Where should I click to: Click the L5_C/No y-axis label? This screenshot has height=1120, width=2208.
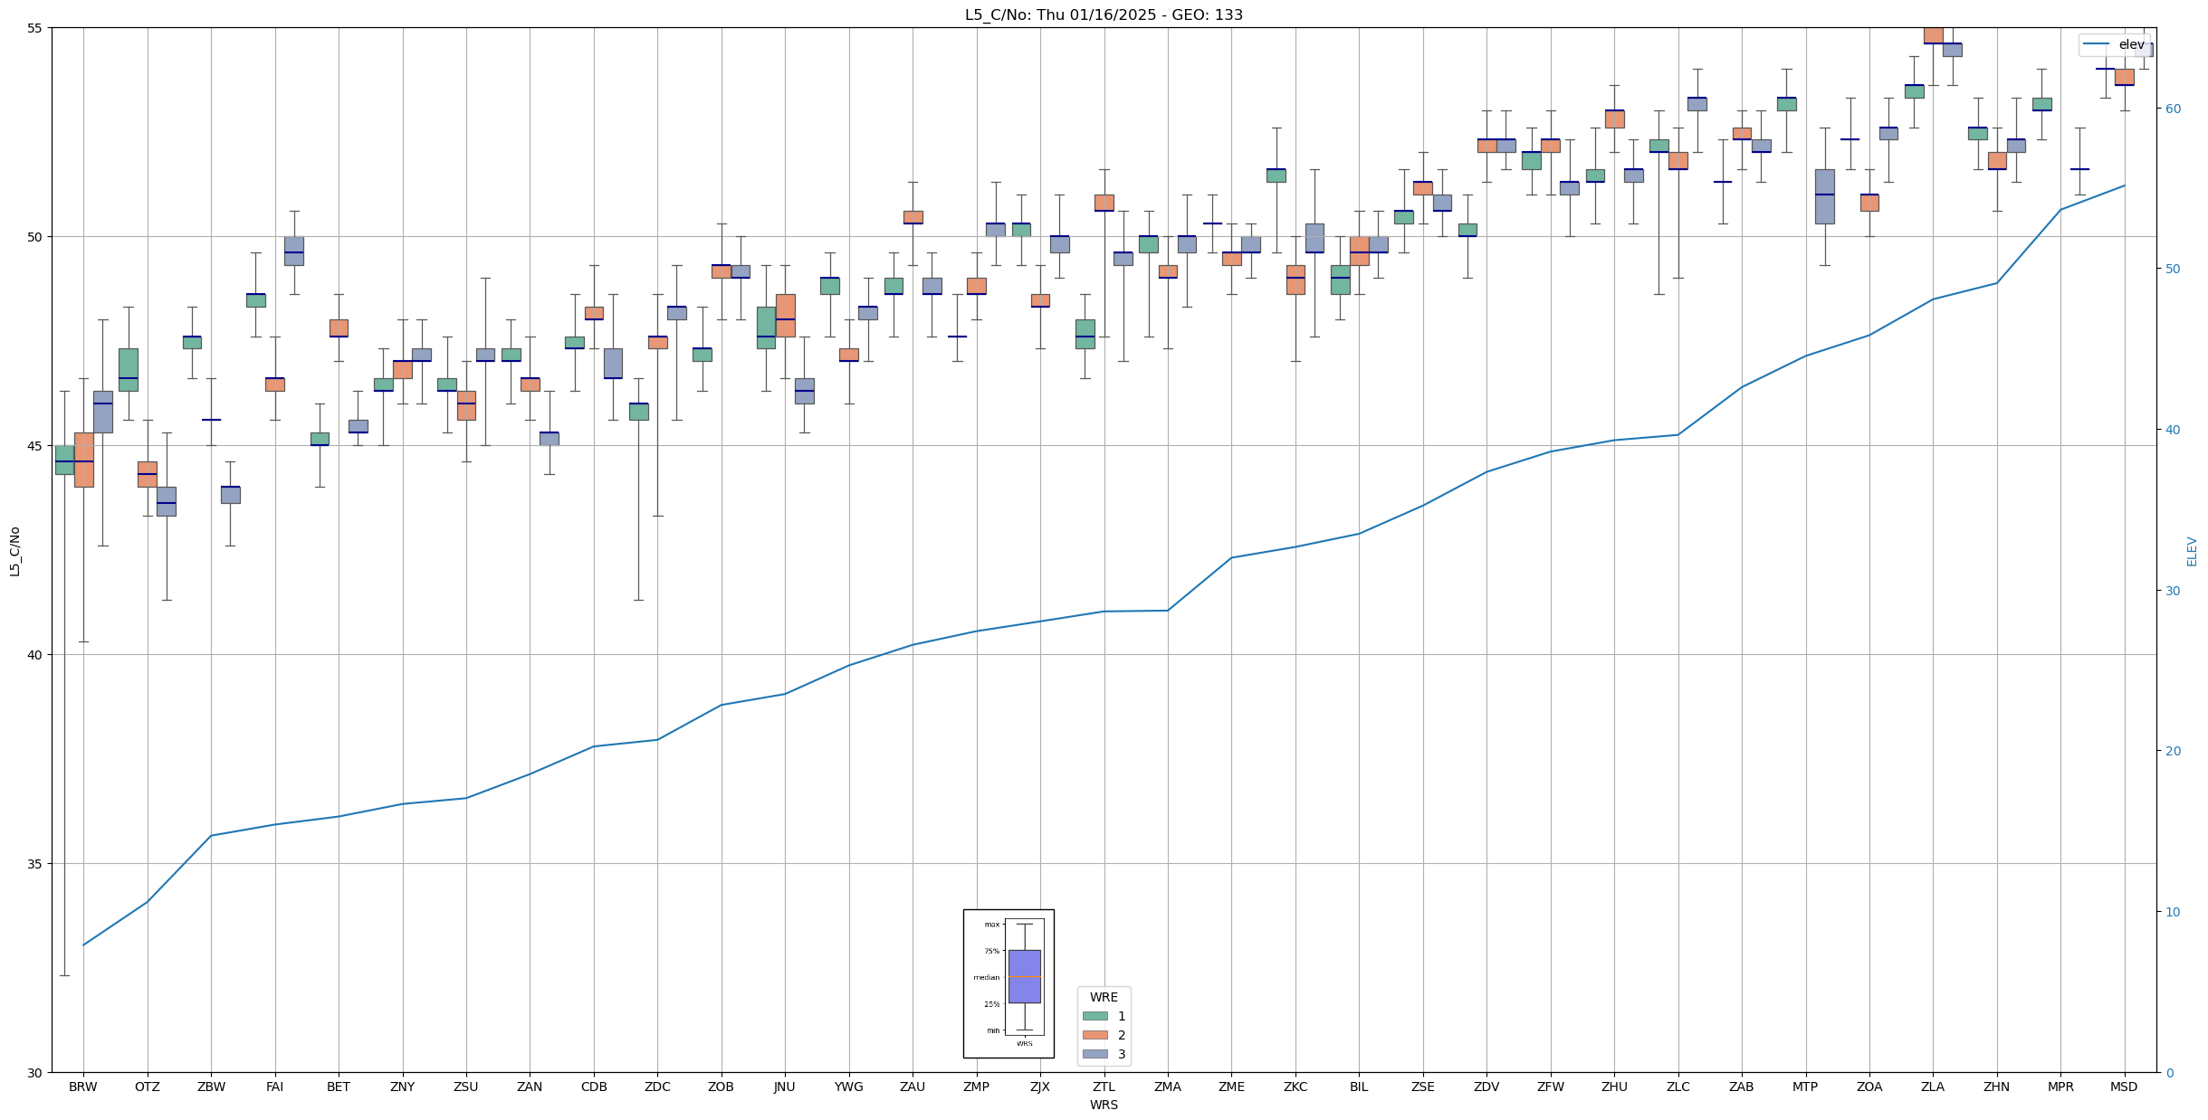click(x=14, y=551)
